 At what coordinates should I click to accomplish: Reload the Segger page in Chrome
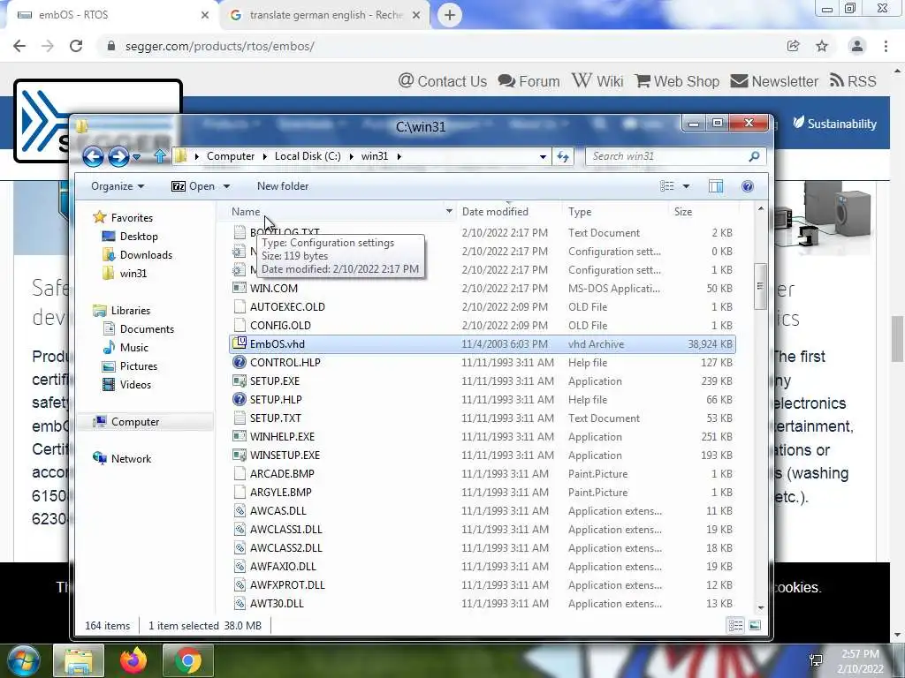(x=76, y=46)
